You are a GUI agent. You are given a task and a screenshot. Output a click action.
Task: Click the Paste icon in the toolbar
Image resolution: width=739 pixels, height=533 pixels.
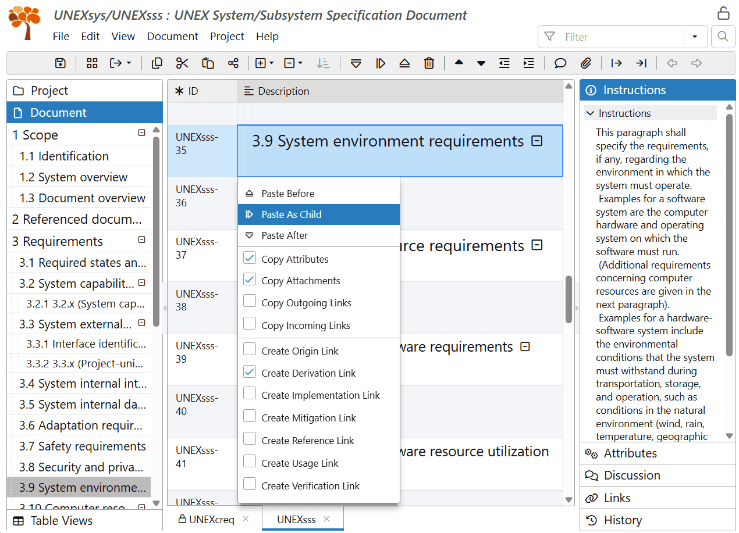pyautogui.click(x=208, y=63)
